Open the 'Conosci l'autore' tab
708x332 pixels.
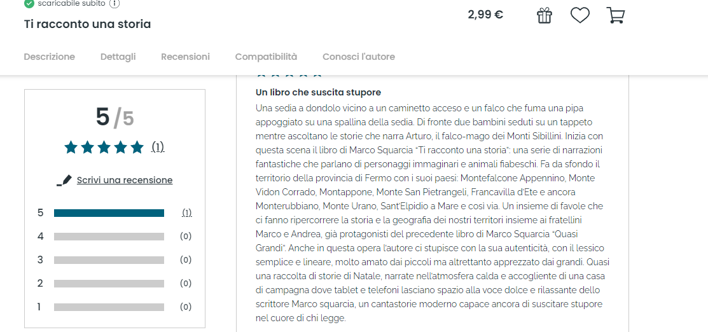point(359,57)
